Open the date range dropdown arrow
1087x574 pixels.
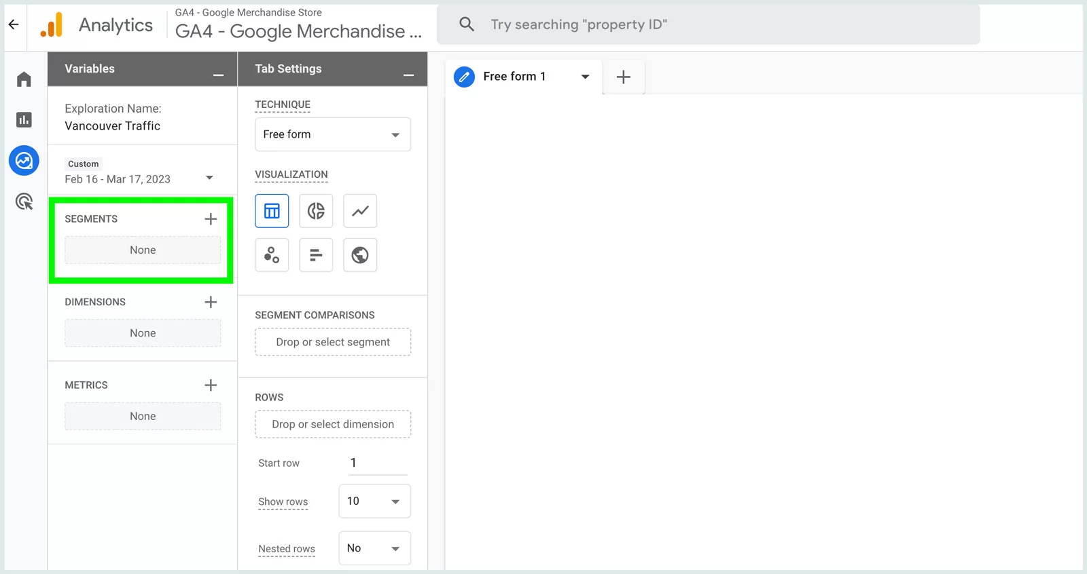(209, 178)
